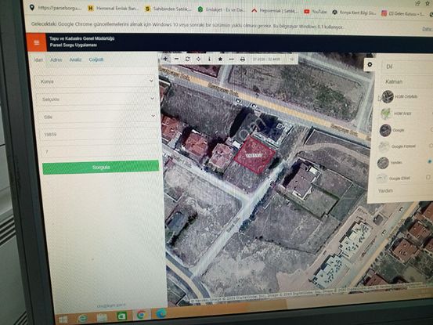
Task: Print the map using printer icon
Action: coord(243,59)
